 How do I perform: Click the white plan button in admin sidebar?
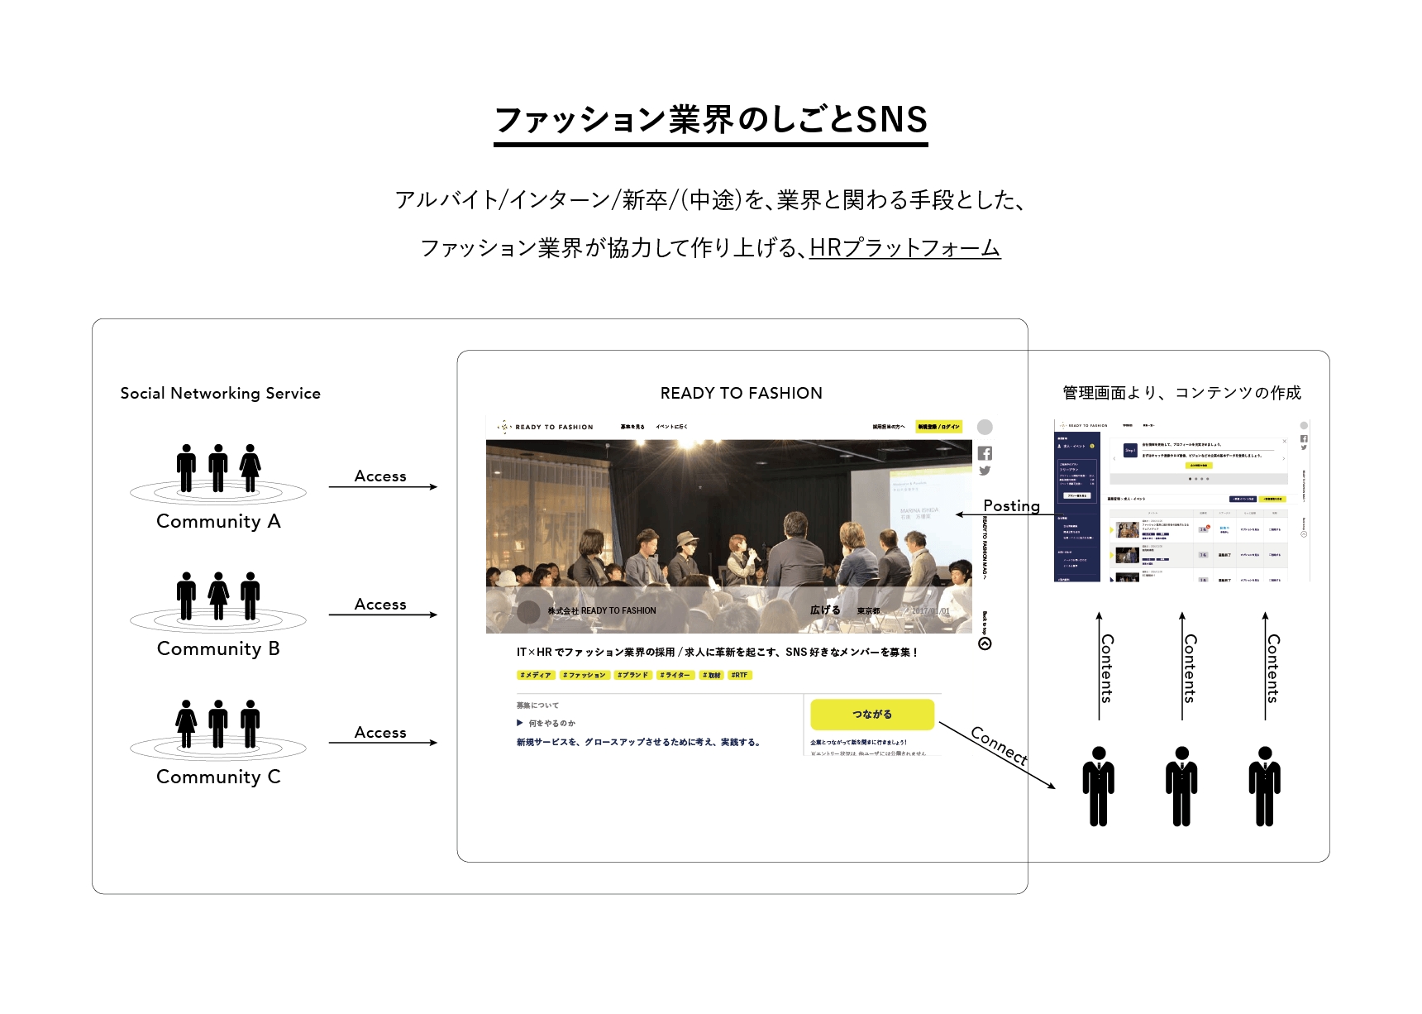(x=1077, y=495)
